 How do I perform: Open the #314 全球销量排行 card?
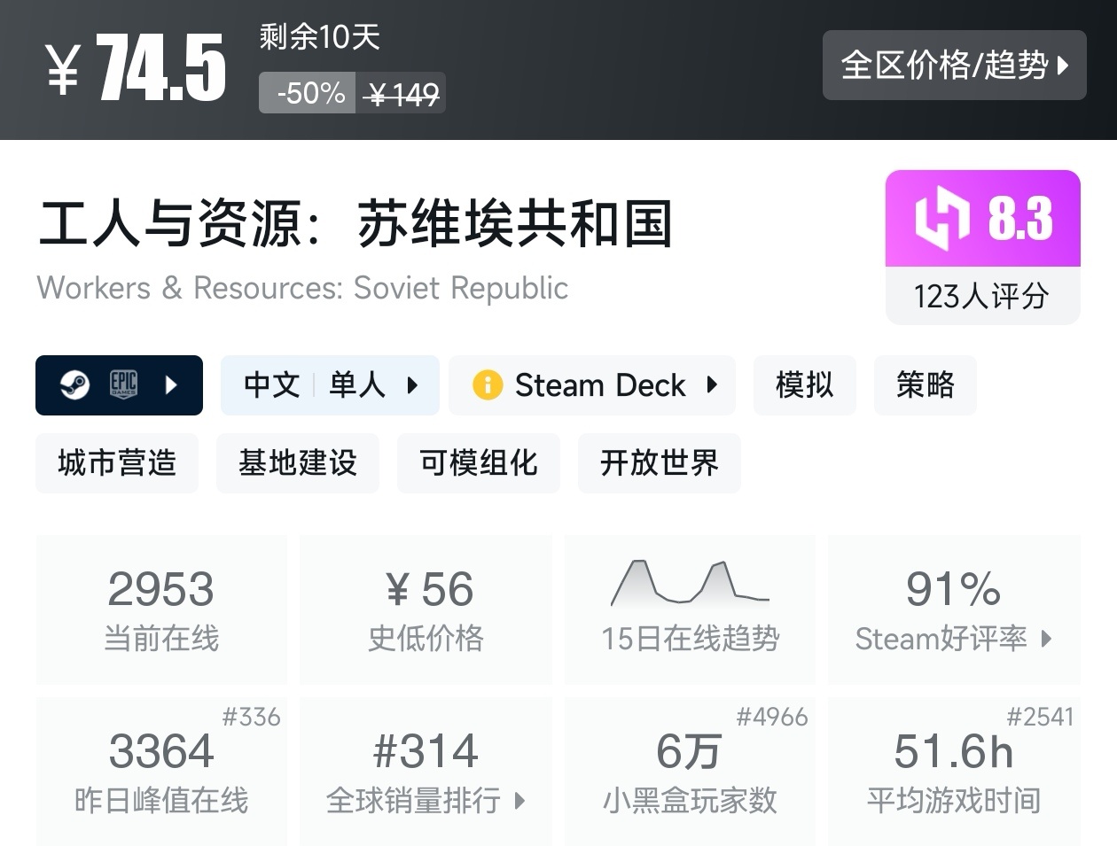(426, 772)
